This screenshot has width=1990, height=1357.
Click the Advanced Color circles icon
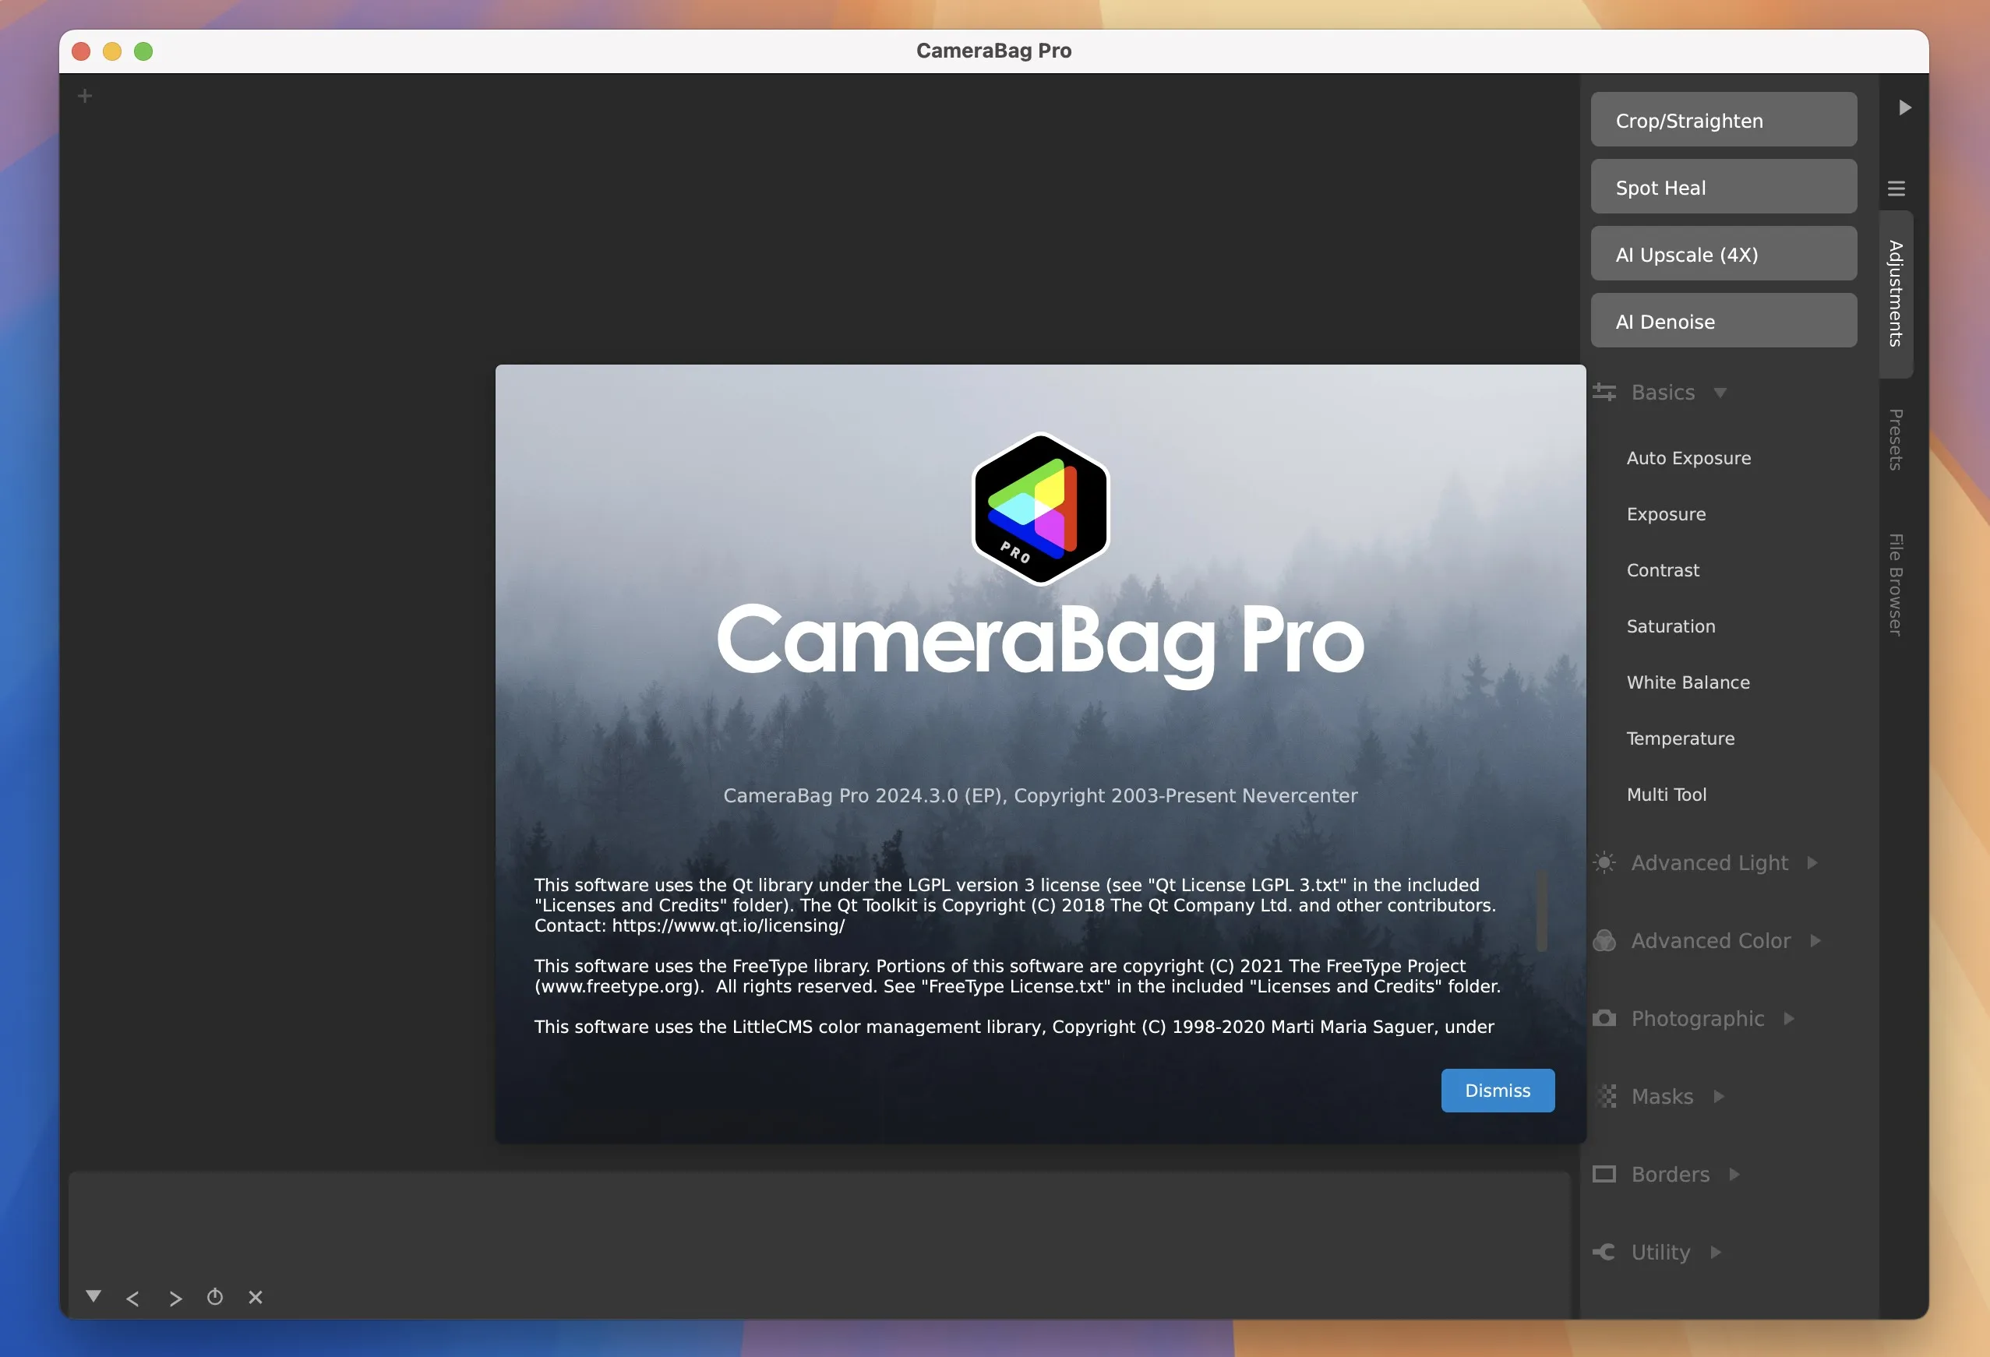1604,940
